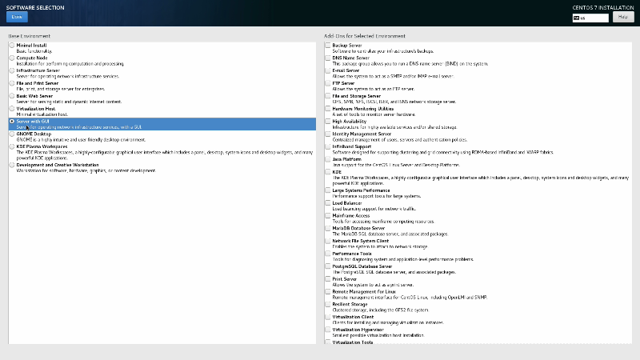Screen dimensions: 640x360
Task: Check MariaDB Database Server checkbox
Action: (x=328, y=228)
